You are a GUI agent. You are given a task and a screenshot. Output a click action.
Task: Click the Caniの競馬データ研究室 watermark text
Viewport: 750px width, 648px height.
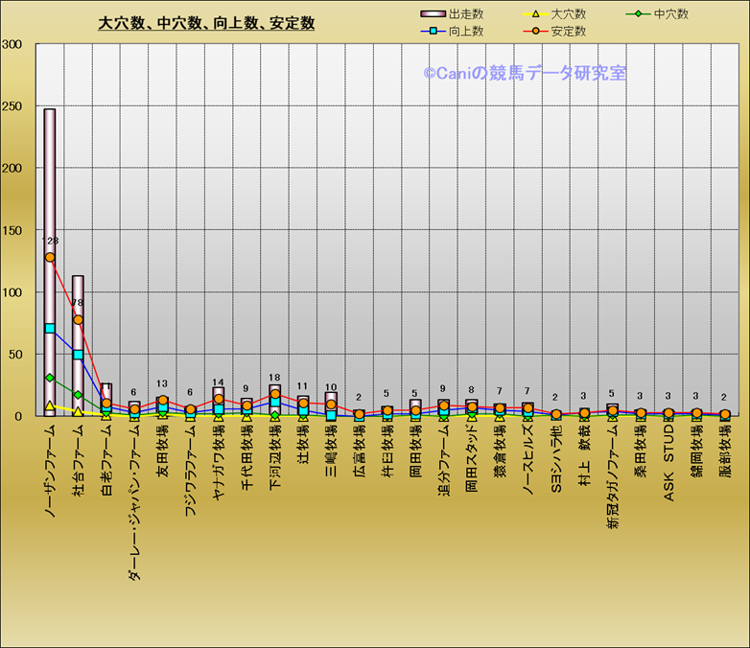pyautogui.click(x=525, y=73)
